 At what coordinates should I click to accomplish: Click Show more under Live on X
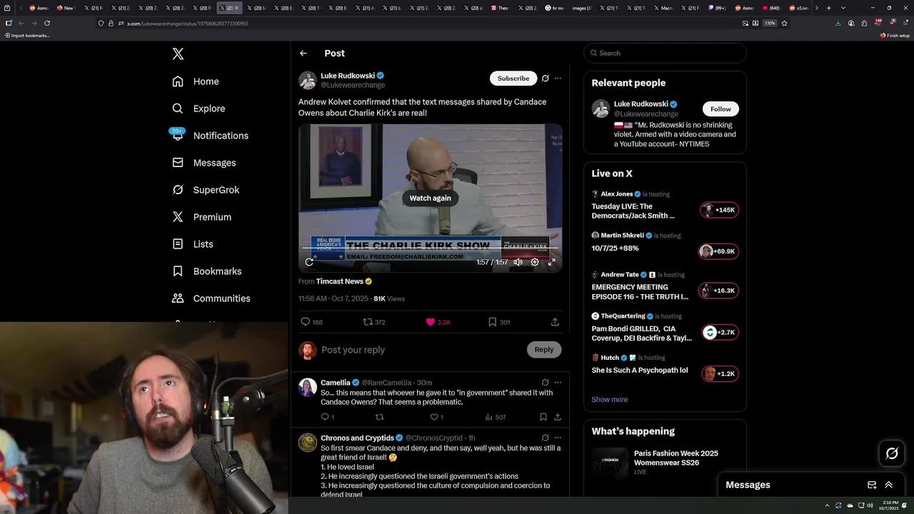coord(610,400)
